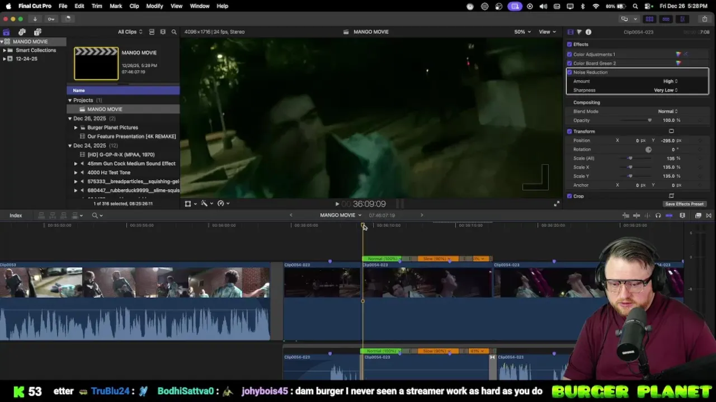Open the Clip menu

134,6
